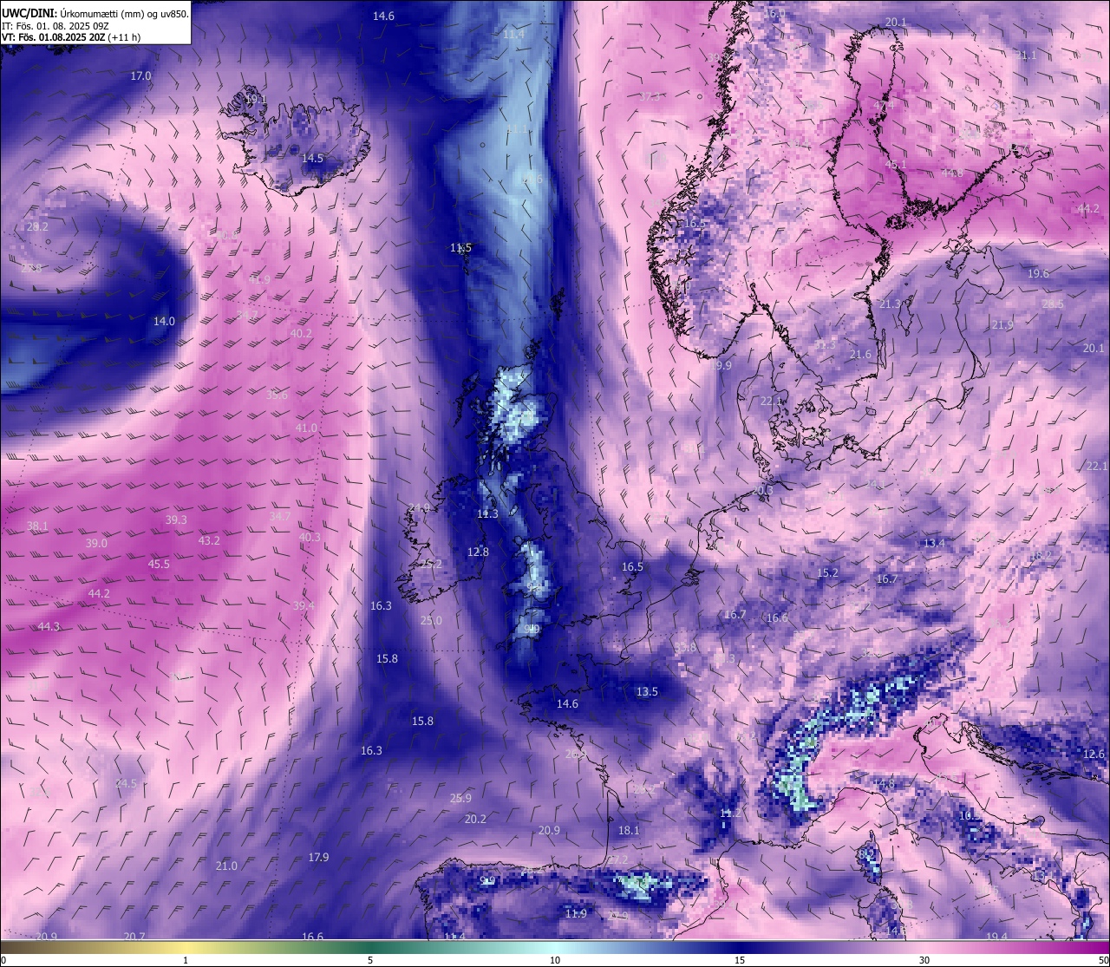Click the 30 tick on the color scale
The height and width of the screenshot is (967, 1110).
tap(924, 960)
